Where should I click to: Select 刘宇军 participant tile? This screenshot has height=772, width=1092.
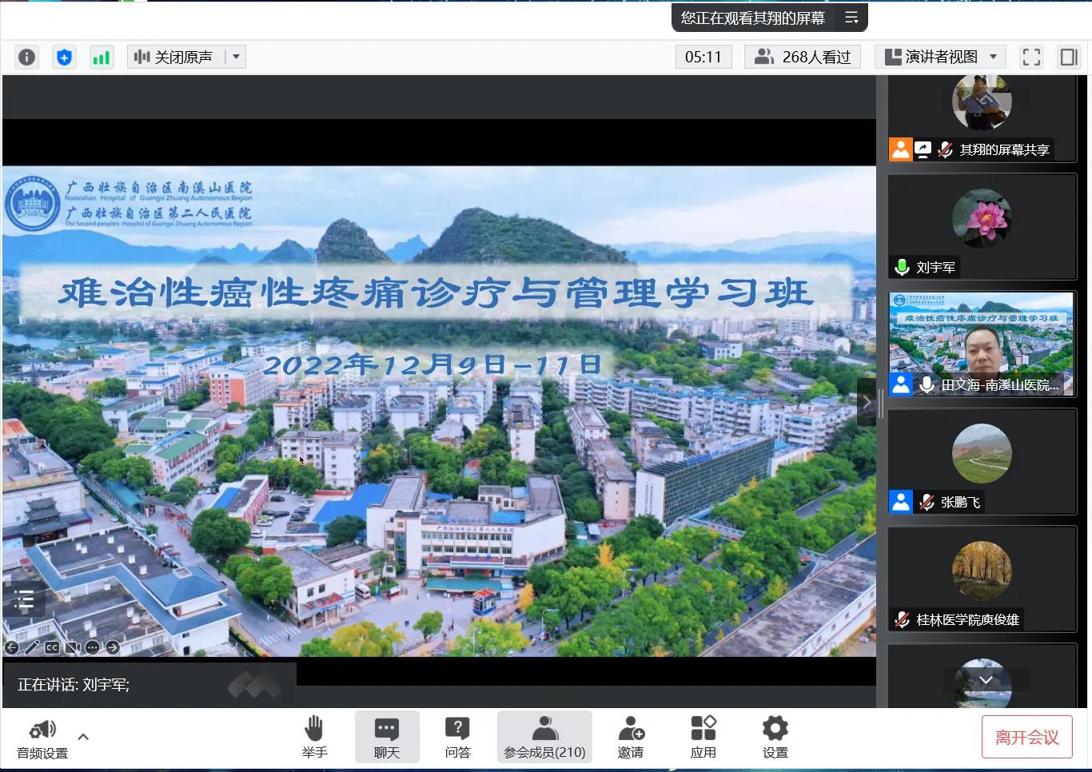982,228
